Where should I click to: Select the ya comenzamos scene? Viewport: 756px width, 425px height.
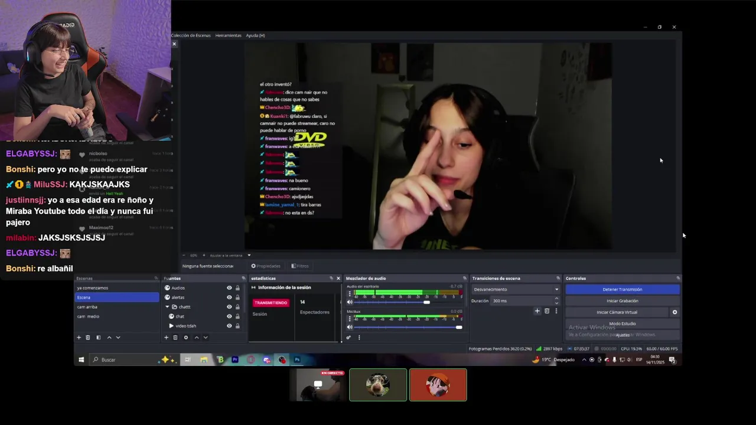tap(117, 288)
